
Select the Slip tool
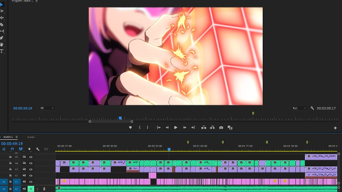(2, 31)
